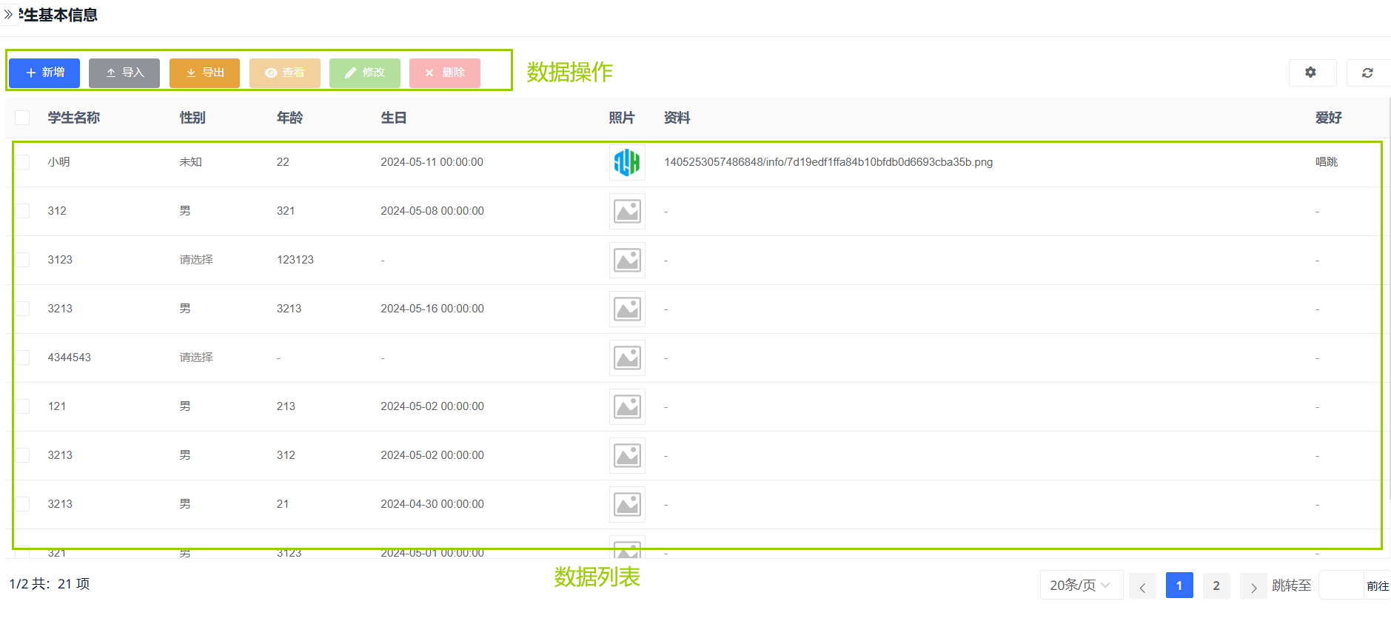Open the 20条/页 page size dropdown
This screenshot has width=1391, height=624.
1082,585
